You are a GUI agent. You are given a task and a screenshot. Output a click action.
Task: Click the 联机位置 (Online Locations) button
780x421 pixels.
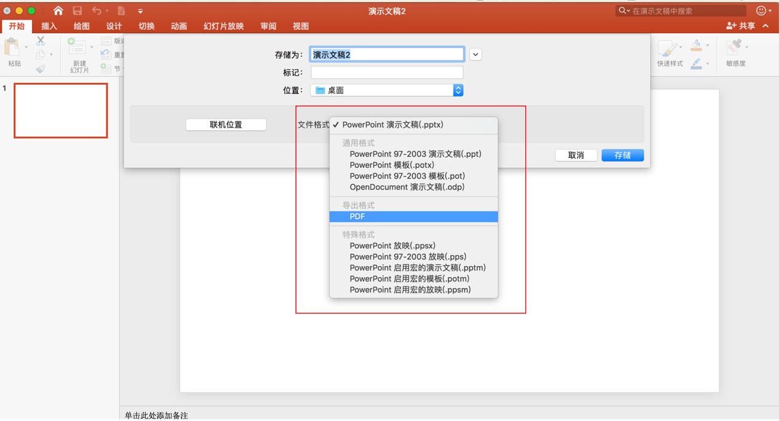click(x=225, y=124)
